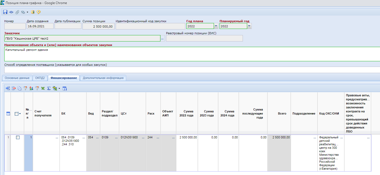Click the delete row icon with red bar
Viewport: 380px width, 175px height.
click(13, 88)
